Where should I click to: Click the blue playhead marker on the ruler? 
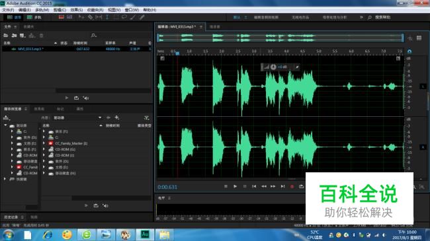177,53
